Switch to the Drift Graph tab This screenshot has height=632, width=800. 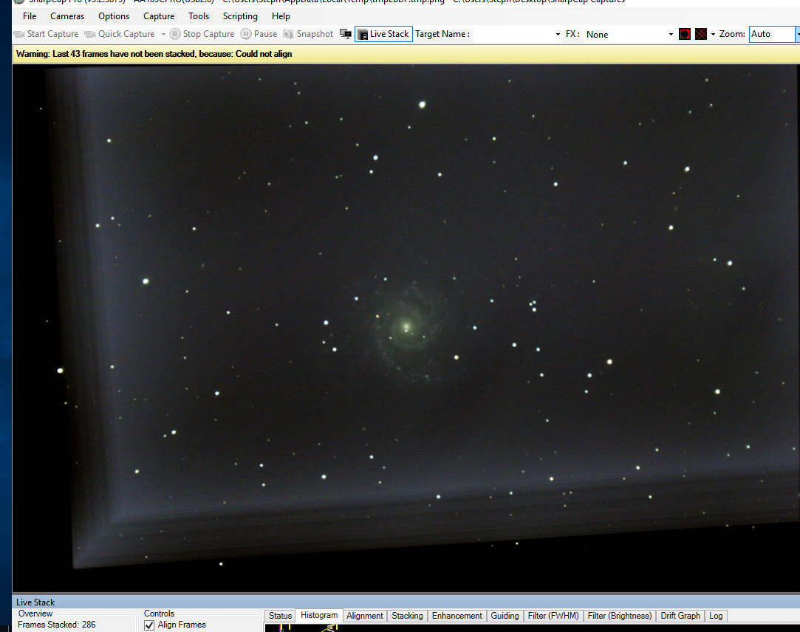(x=680, y=616)
